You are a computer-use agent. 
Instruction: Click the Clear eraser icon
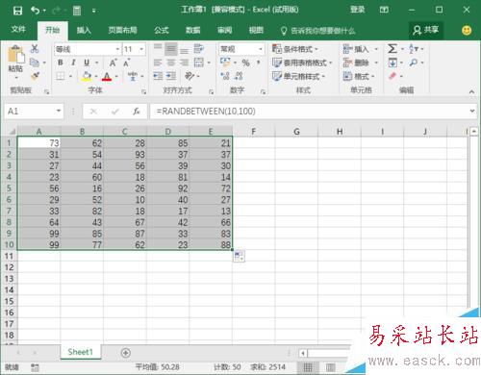(x=392, y=76)
